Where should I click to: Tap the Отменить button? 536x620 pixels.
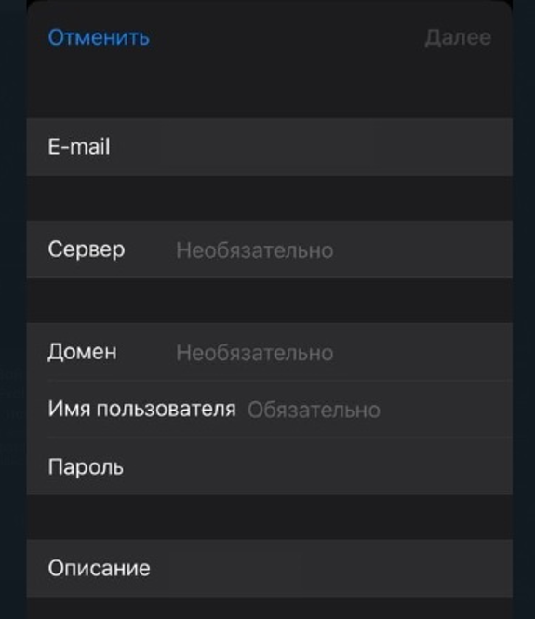[x=99, y=37]
